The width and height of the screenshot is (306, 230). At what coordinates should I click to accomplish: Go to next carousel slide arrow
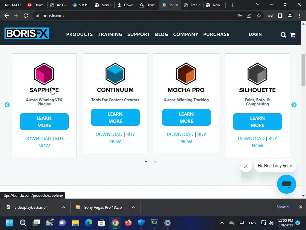click(294, 105)
